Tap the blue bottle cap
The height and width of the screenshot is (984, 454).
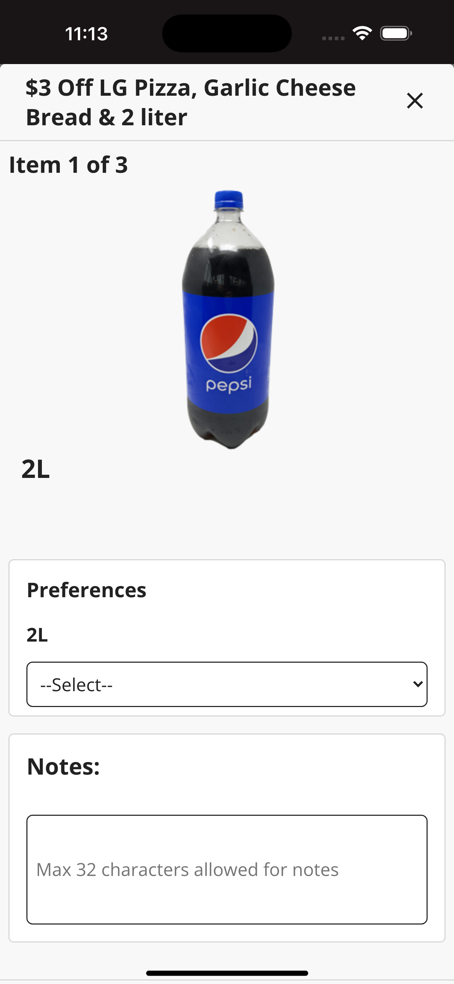[228, 200]
